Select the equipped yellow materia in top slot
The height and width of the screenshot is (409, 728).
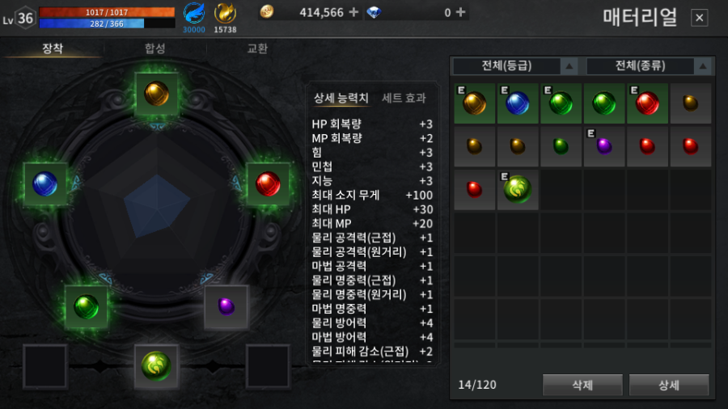click(156, 94)
